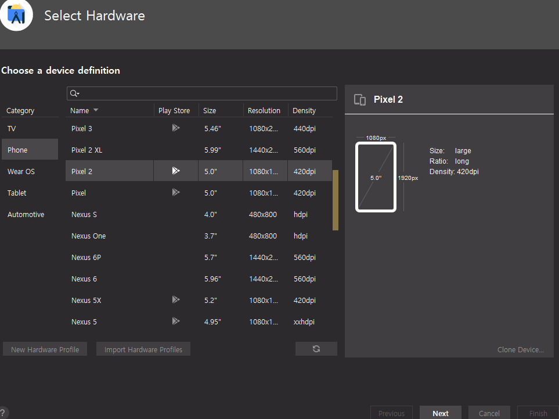Click Import Hardware Profiles button
The image size is (559, 419).
(x=143, y=349)
